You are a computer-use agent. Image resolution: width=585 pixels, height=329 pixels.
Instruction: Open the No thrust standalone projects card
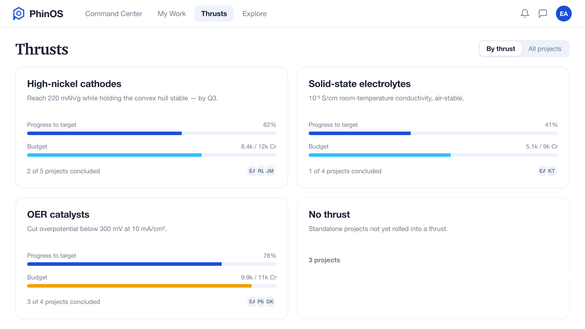point(433,258)
